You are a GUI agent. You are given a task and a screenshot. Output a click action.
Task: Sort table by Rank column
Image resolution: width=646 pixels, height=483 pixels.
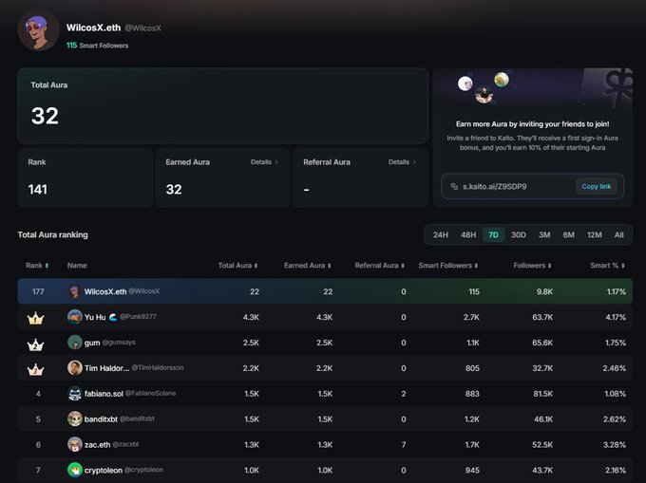tap(37, 266)
